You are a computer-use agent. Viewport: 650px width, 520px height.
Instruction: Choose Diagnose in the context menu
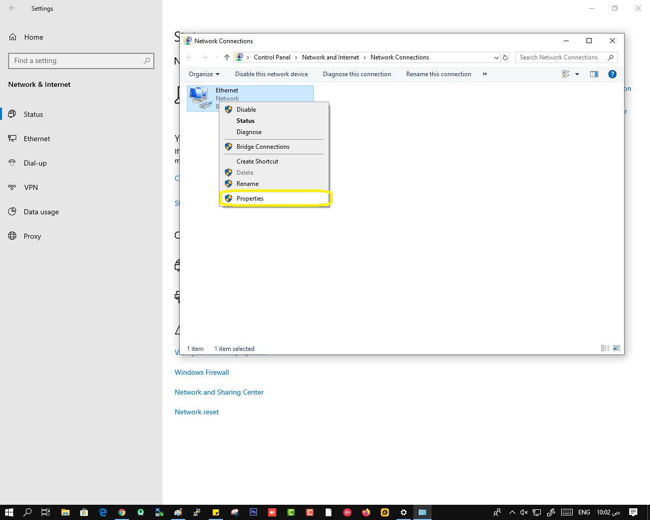click(x=275, y=132)
